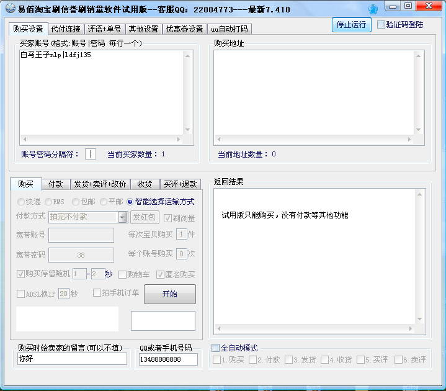Click the ADSL换IP seconds field
Viewport: 446px width, 391px height.
click(64, 294)
